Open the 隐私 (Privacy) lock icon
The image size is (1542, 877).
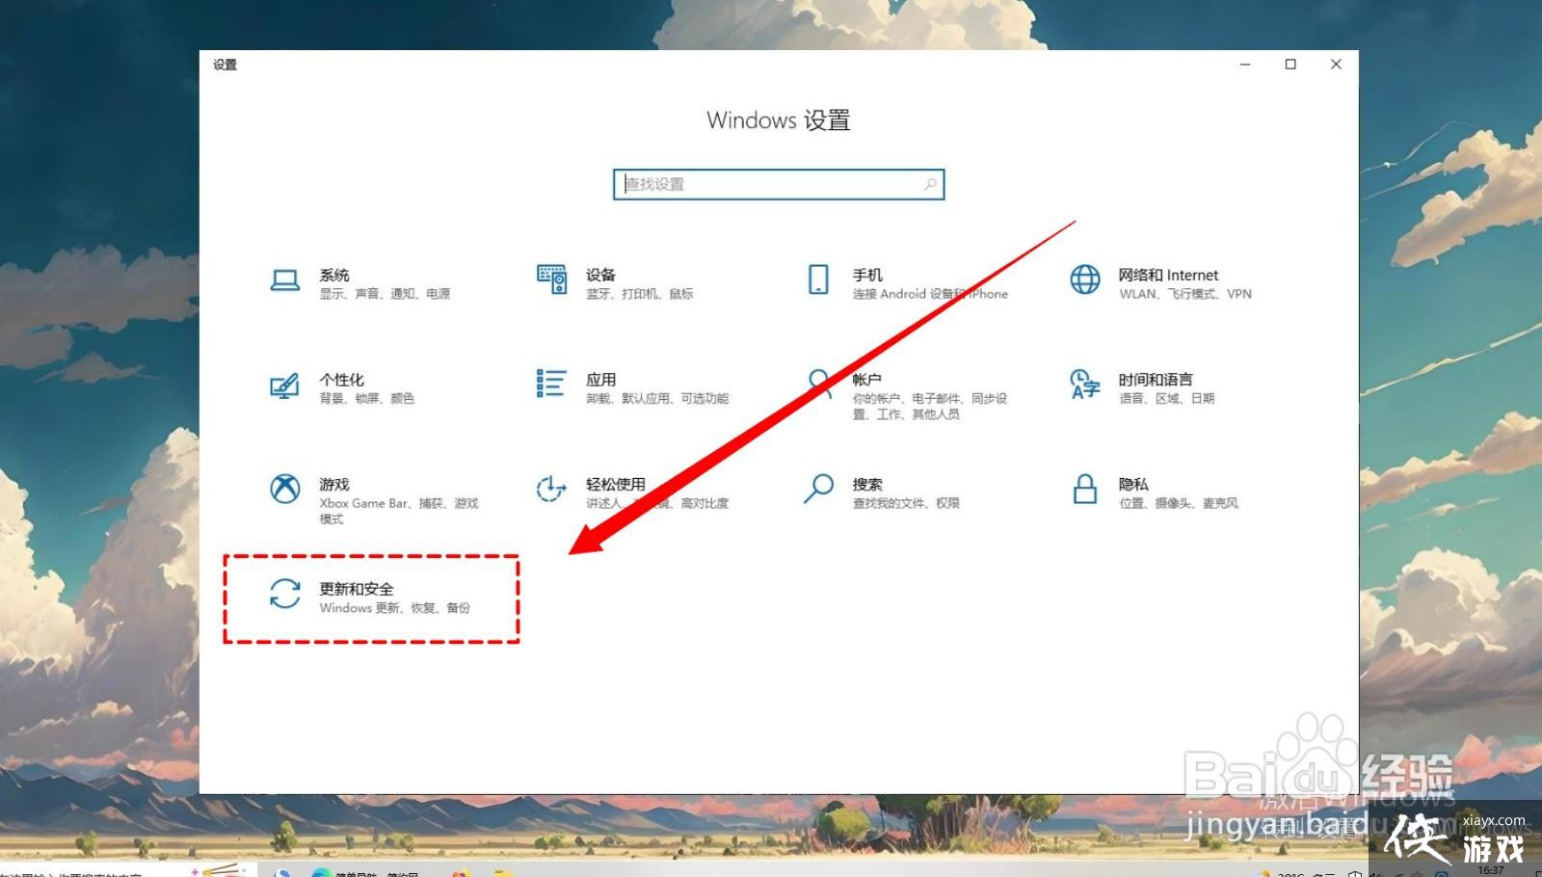[1085, 489]
